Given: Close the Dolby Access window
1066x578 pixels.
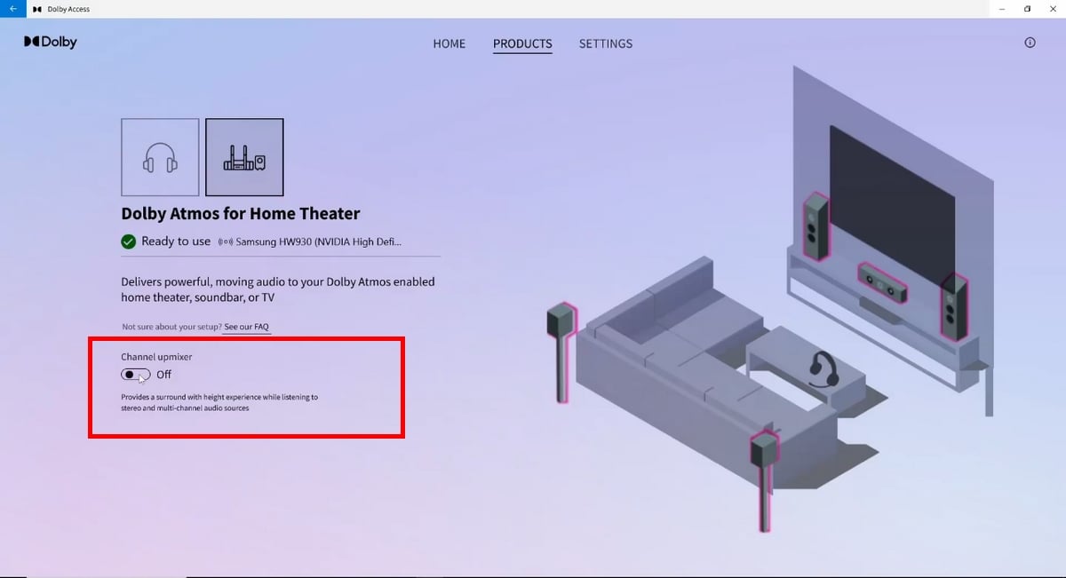Looking at the screenshot, I should [x=1053, y=8].
